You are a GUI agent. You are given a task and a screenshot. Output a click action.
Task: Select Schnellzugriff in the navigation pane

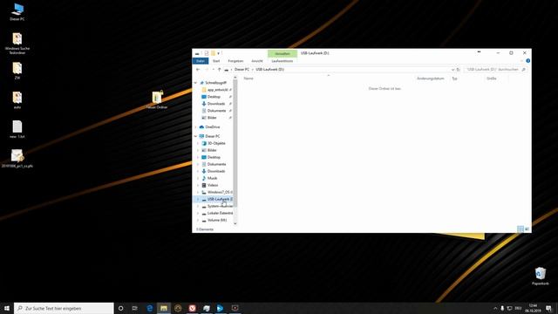tap(215, 83)
